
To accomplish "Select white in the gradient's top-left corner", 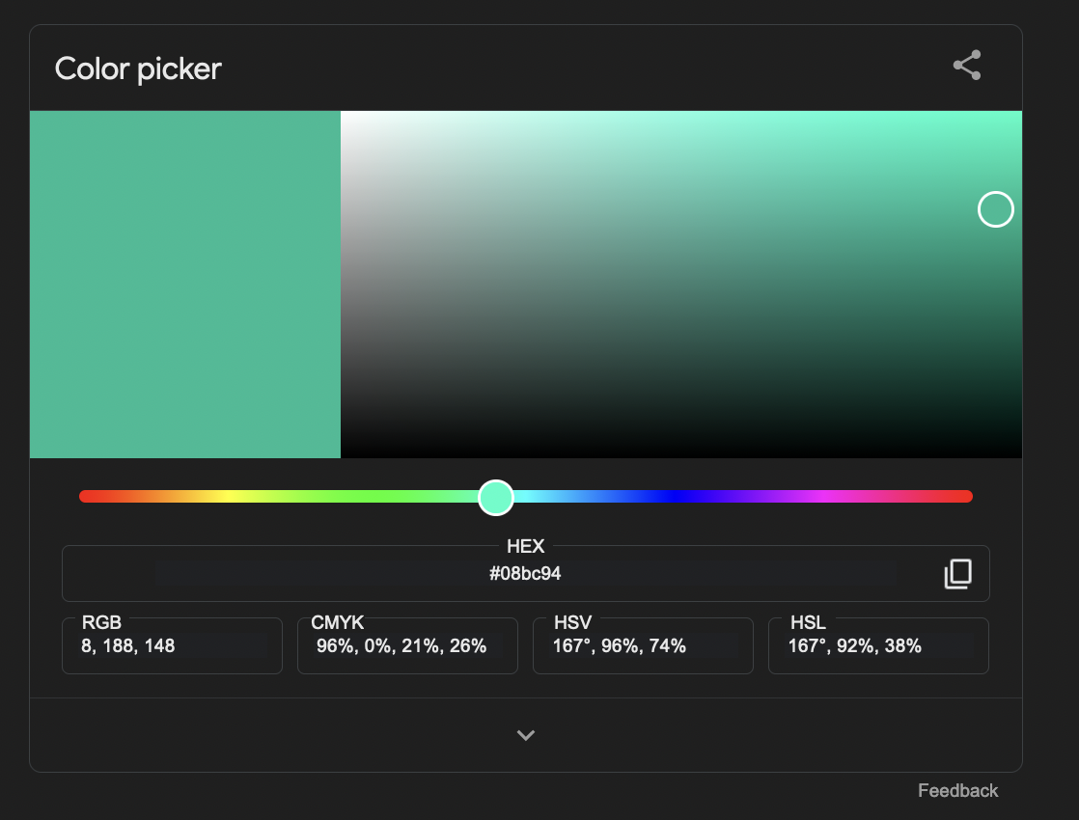I will tap(345, 115).
